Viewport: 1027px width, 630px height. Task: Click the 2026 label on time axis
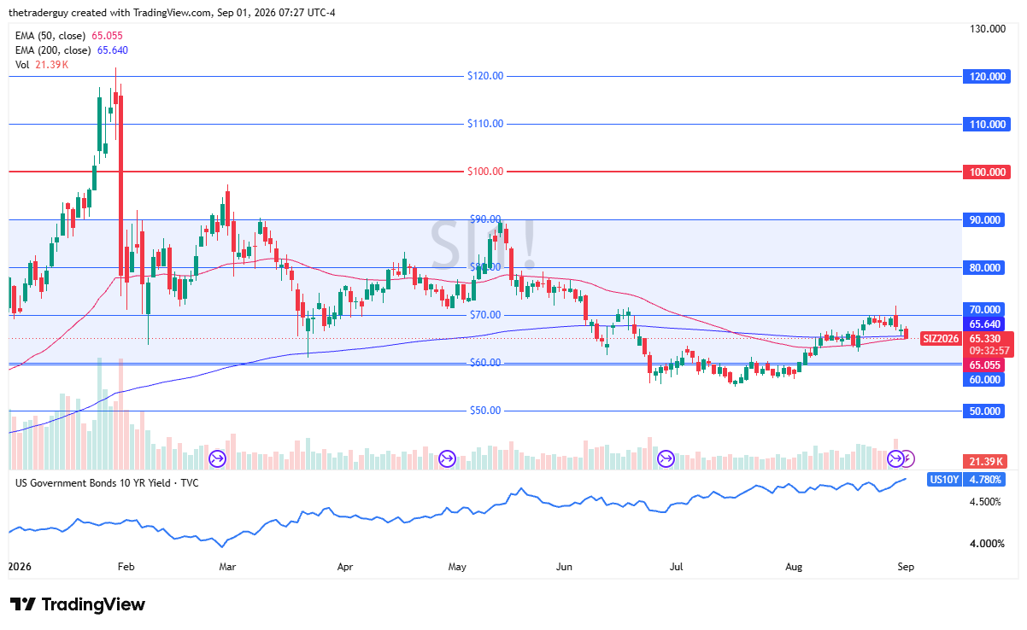(x=21, y=566)
